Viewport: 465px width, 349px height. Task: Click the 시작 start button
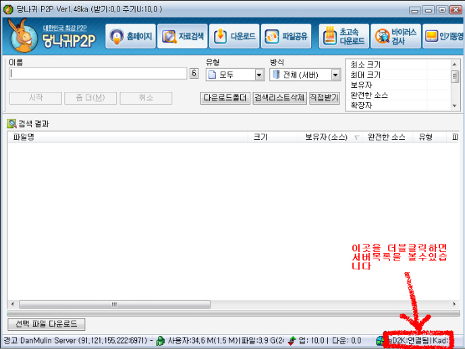click(x=36, y=98)
